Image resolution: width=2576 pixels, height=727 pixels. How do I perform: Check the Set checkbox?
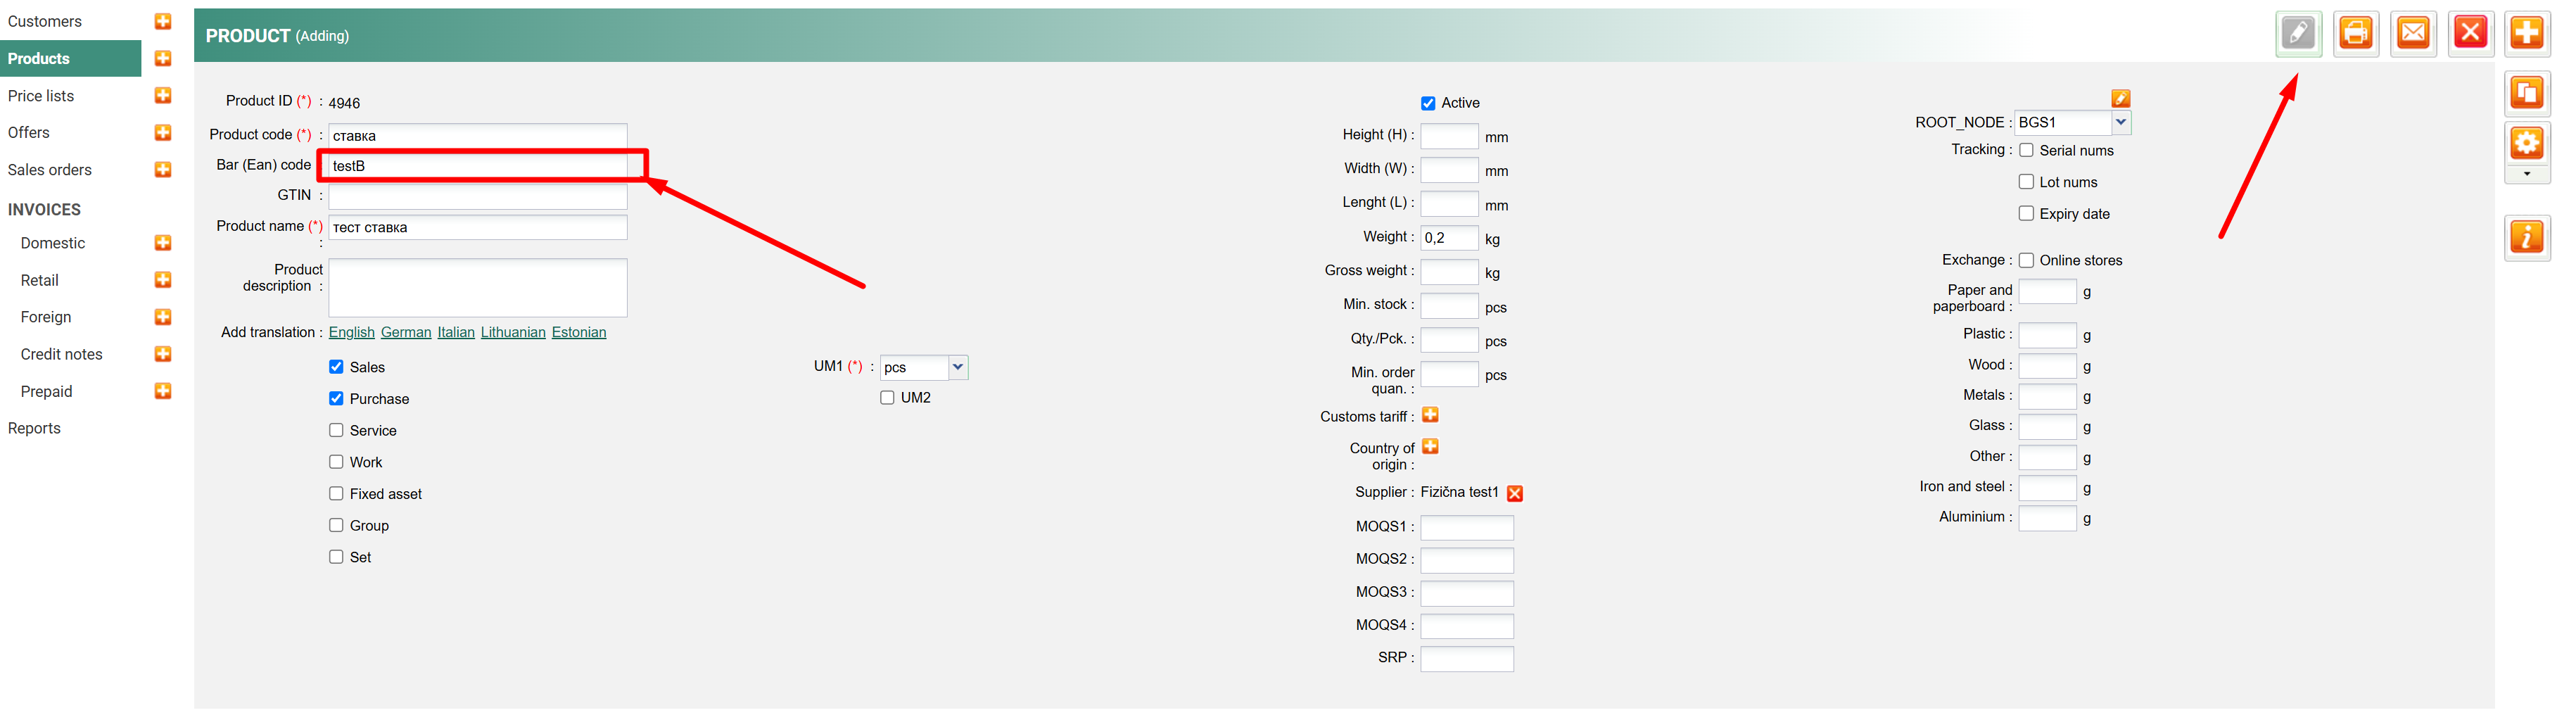click(x=336, y=557)
